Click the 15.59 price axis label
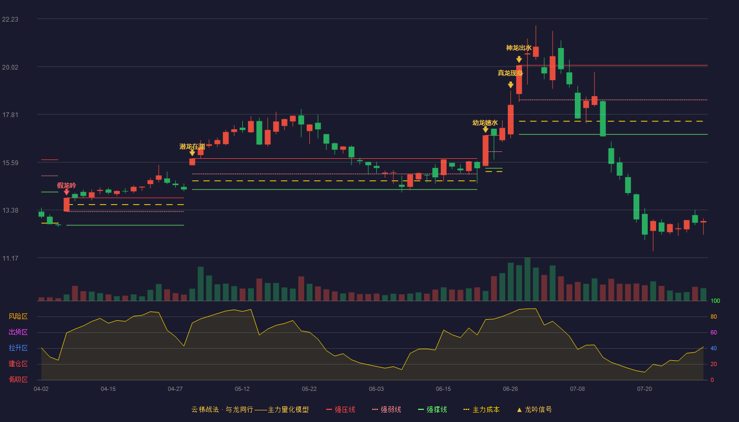739x422 pixels. pos(10,162)
